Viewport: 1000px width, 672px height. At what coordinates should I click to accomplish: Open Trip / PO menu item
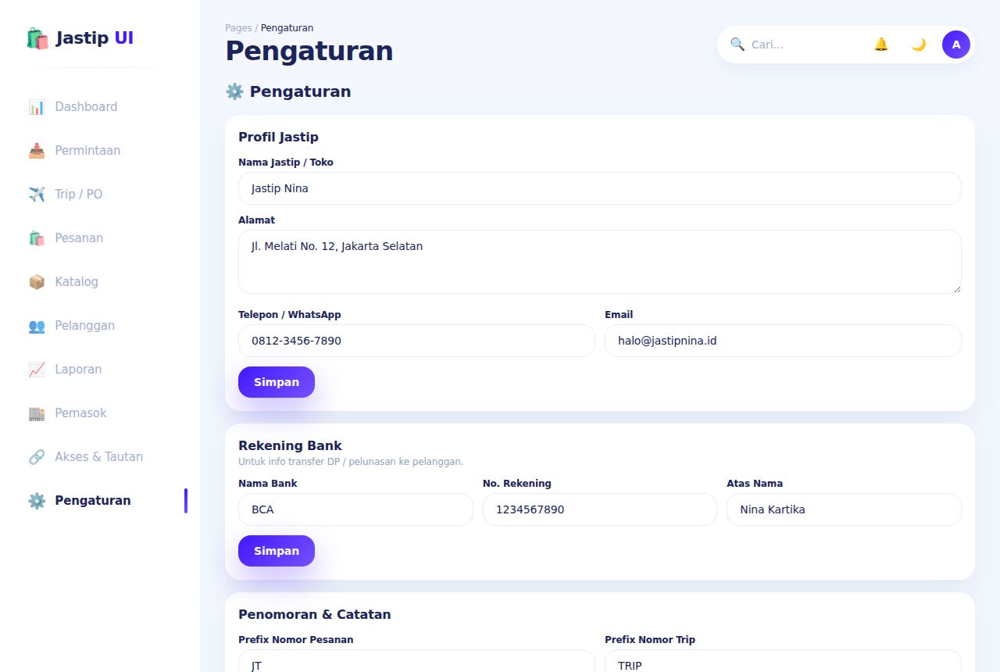[x=100, y=195]
